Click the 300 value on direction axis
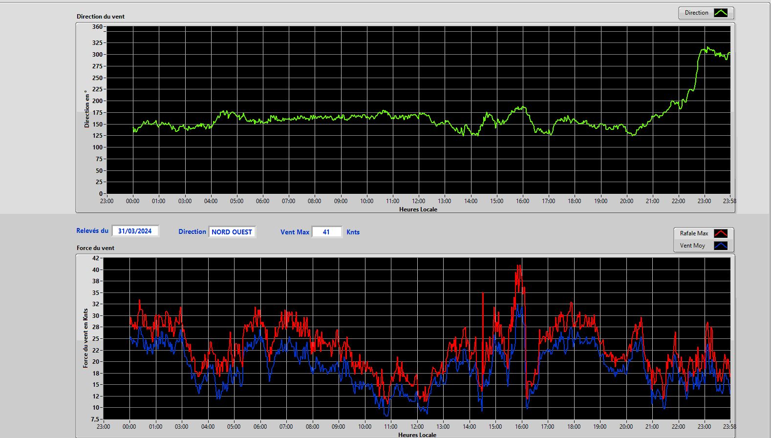Viewport: 771px width, 438px height. click(x=97, y=55)
